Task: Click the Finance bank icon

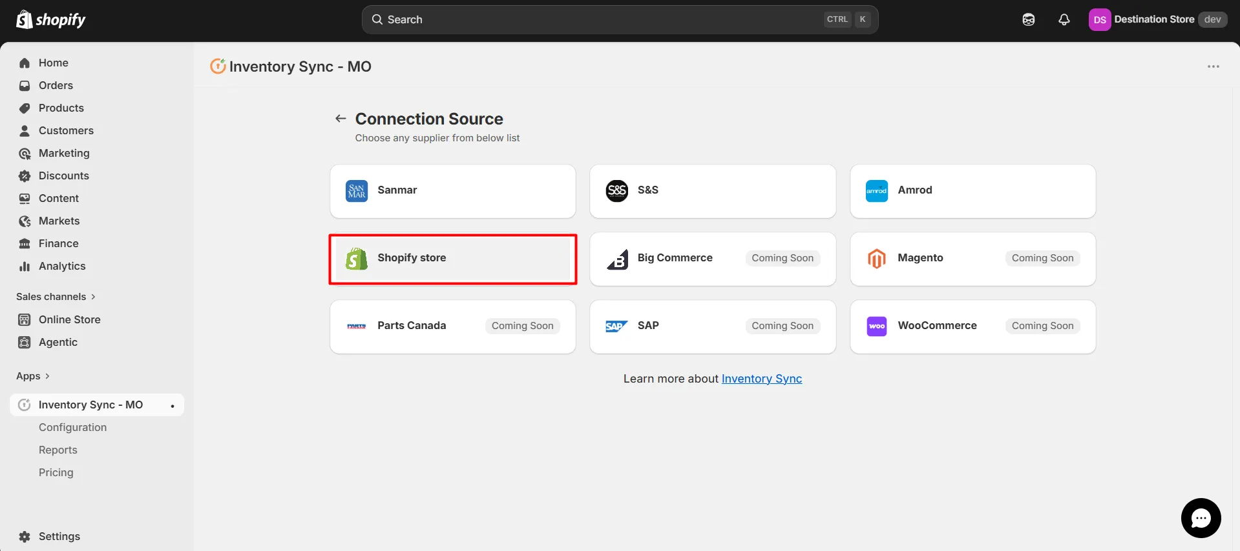Action: coord(25,243)
